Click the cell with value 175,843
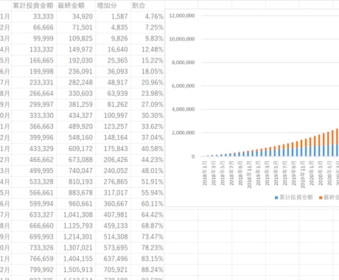Image resolution: width=339 pixels, height=280 pixels. tap(113, 149)
